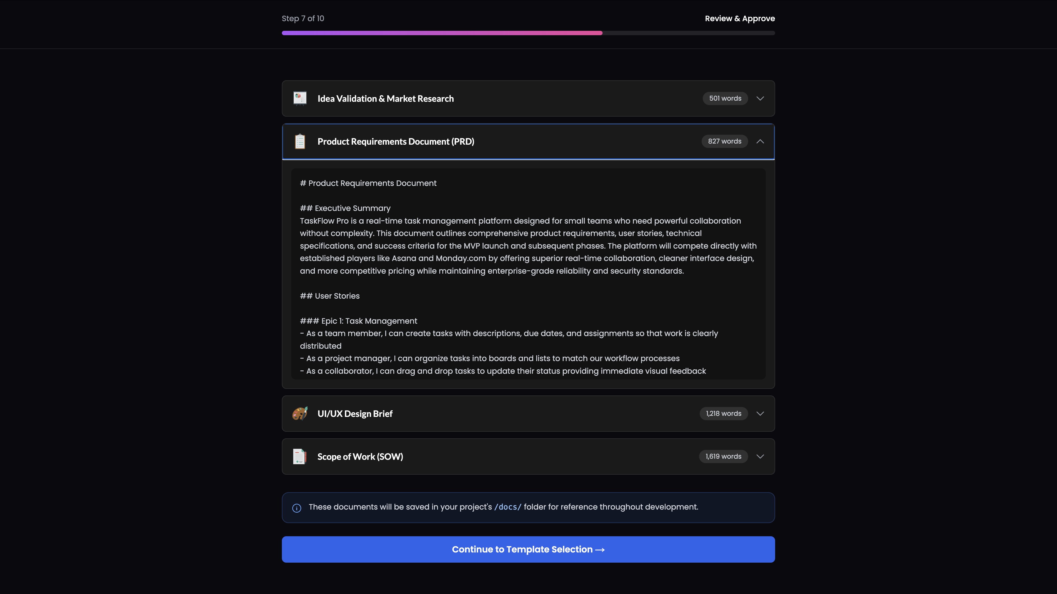1057x594 pixels.
Task: Open Idea Validation & Market Research title
Action: click(x=385, y=99)
